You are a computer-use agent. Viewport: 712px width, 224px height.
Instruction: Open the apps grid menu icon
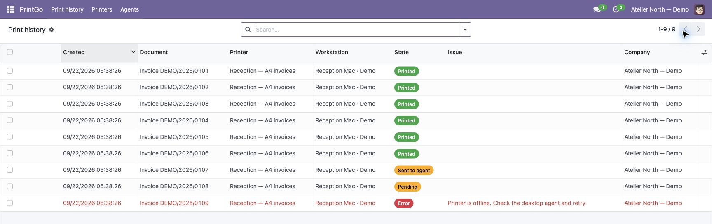[11, 9]
